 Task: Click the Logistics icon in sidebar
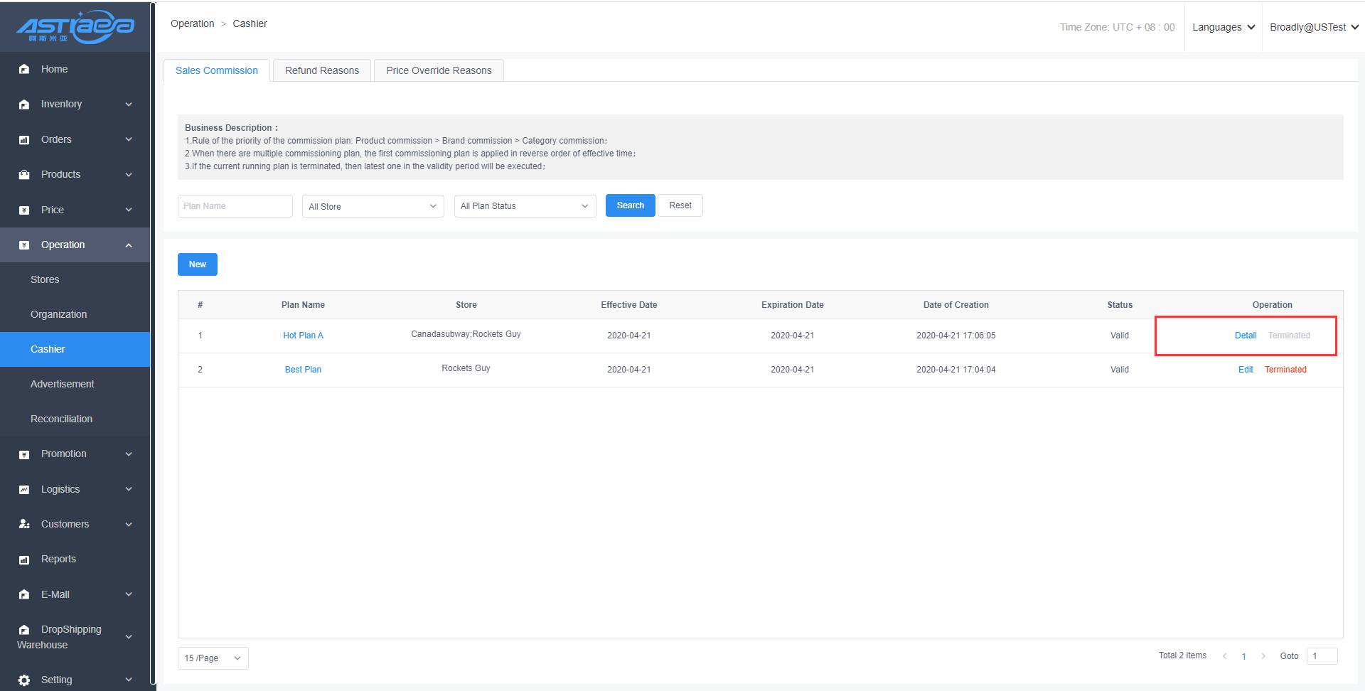[x=24, y=490]
